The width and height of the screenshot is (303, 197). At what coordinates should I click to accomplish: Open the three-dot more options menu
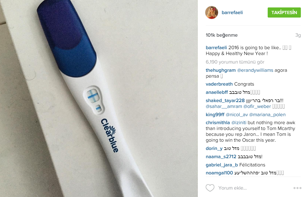pos(297,188)
